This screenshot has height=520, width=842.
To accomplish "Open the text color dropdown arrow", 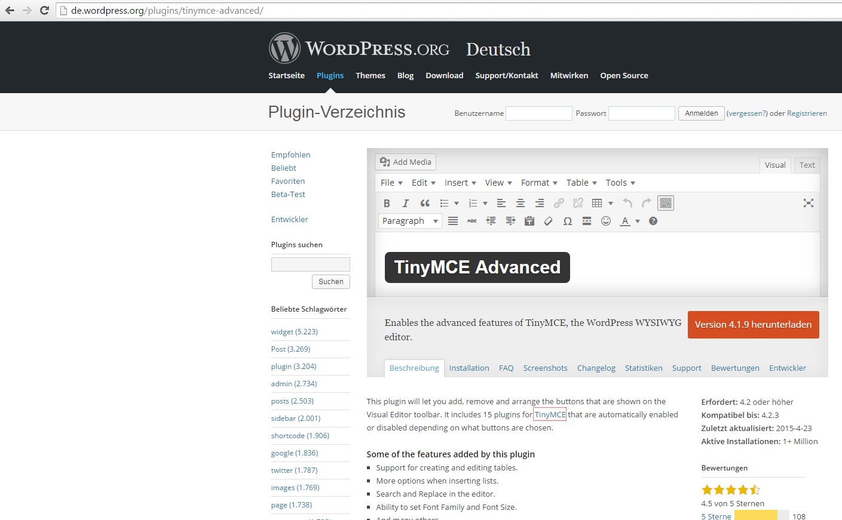I will (638, 221).
